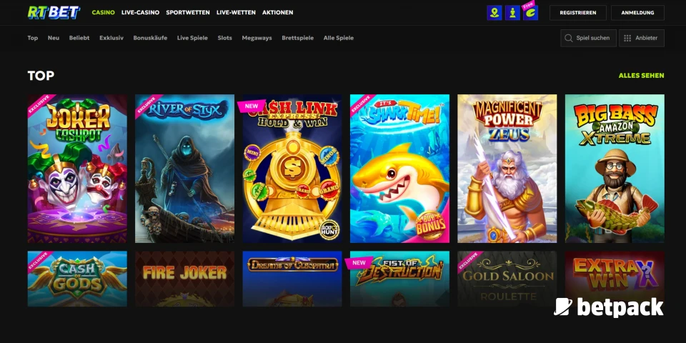
Task: Open the Anbieter provider dropdown
Action: pyautogui.click(x=642, y=38)
